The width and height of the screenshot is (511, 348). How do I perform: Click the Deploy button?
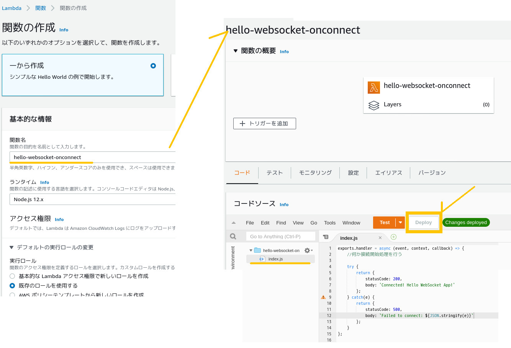point(423,223)
